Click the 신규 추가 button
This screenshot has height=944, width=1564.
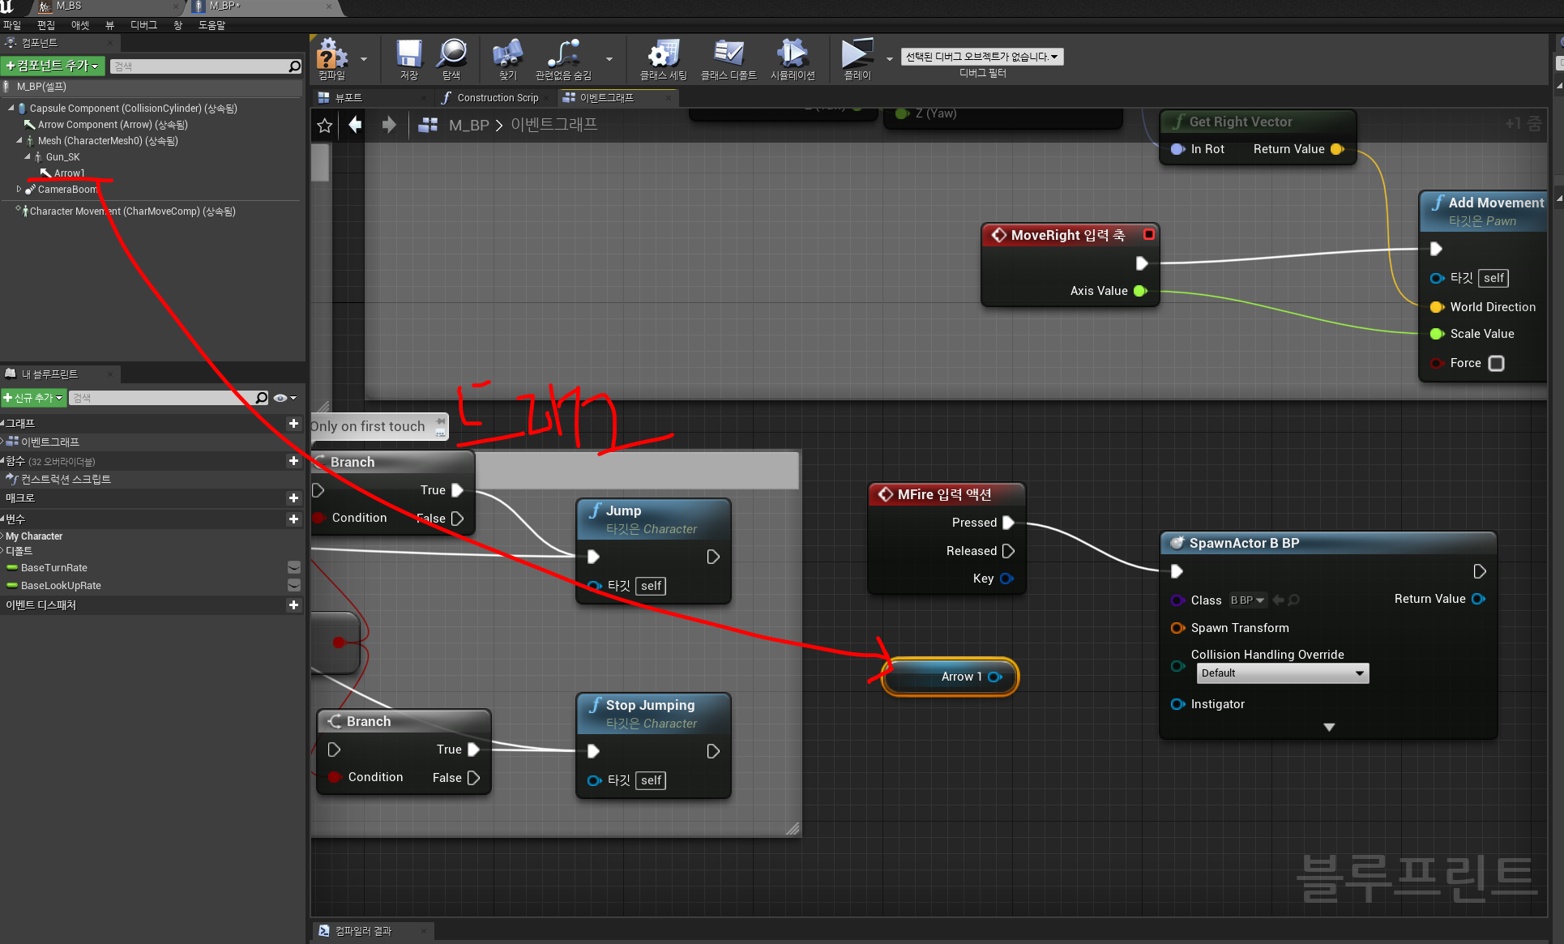point(33,398)
